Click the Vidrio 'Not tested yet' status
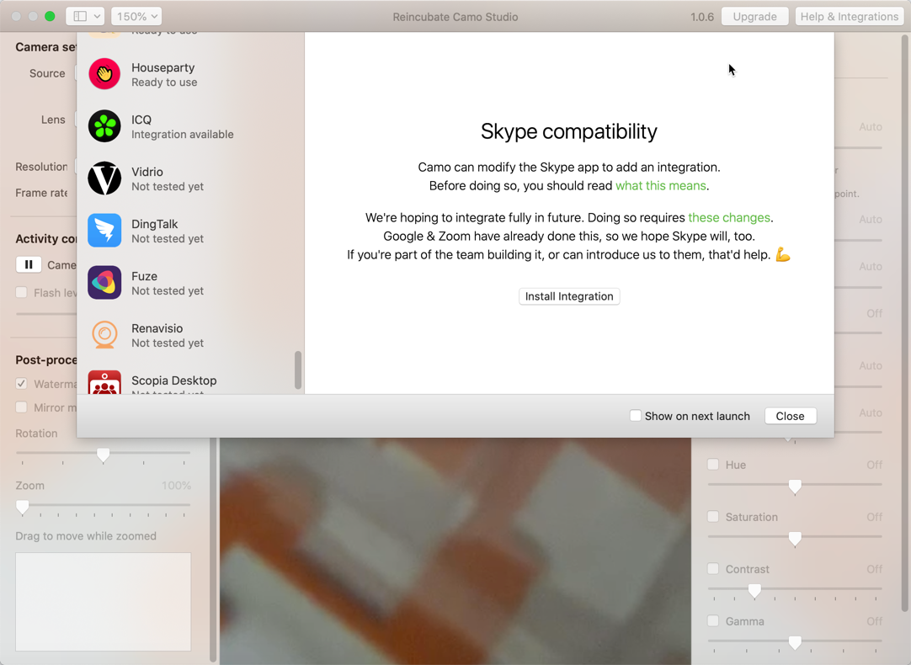 tap(168, 186)
